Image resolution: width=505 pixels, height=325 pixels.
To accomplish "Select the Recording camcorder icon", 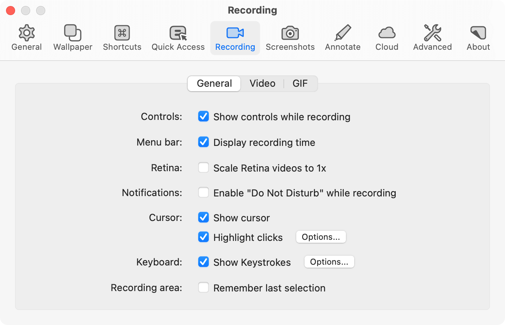I will coord(235,34).
